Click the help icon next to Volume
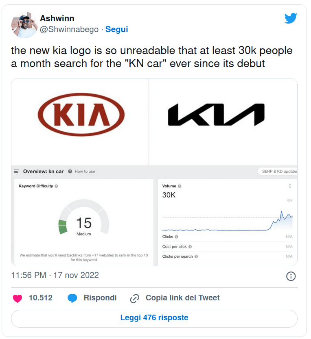The width and height of the screenshot is (311, 339). [179, 186]
